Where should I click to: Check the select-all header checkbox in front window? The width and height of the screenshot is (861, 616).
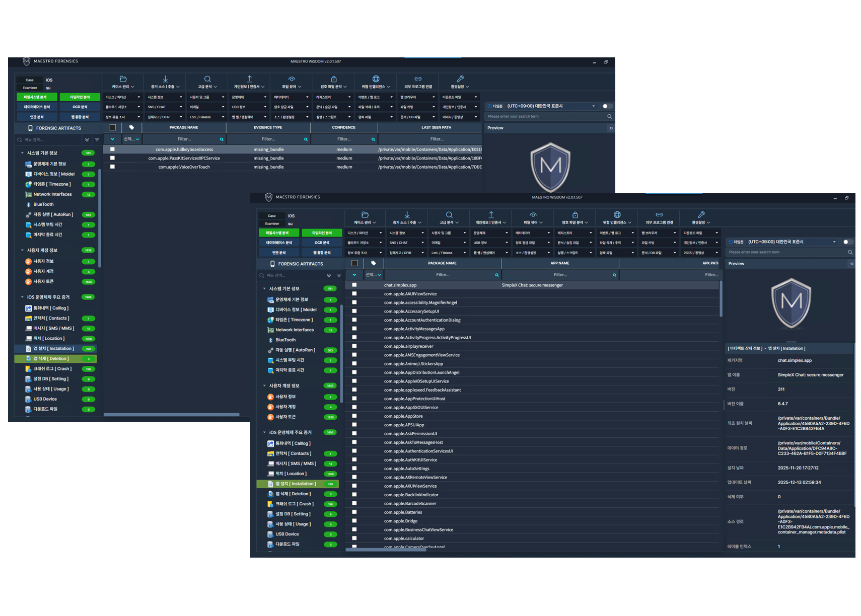[x=354, y=263]
